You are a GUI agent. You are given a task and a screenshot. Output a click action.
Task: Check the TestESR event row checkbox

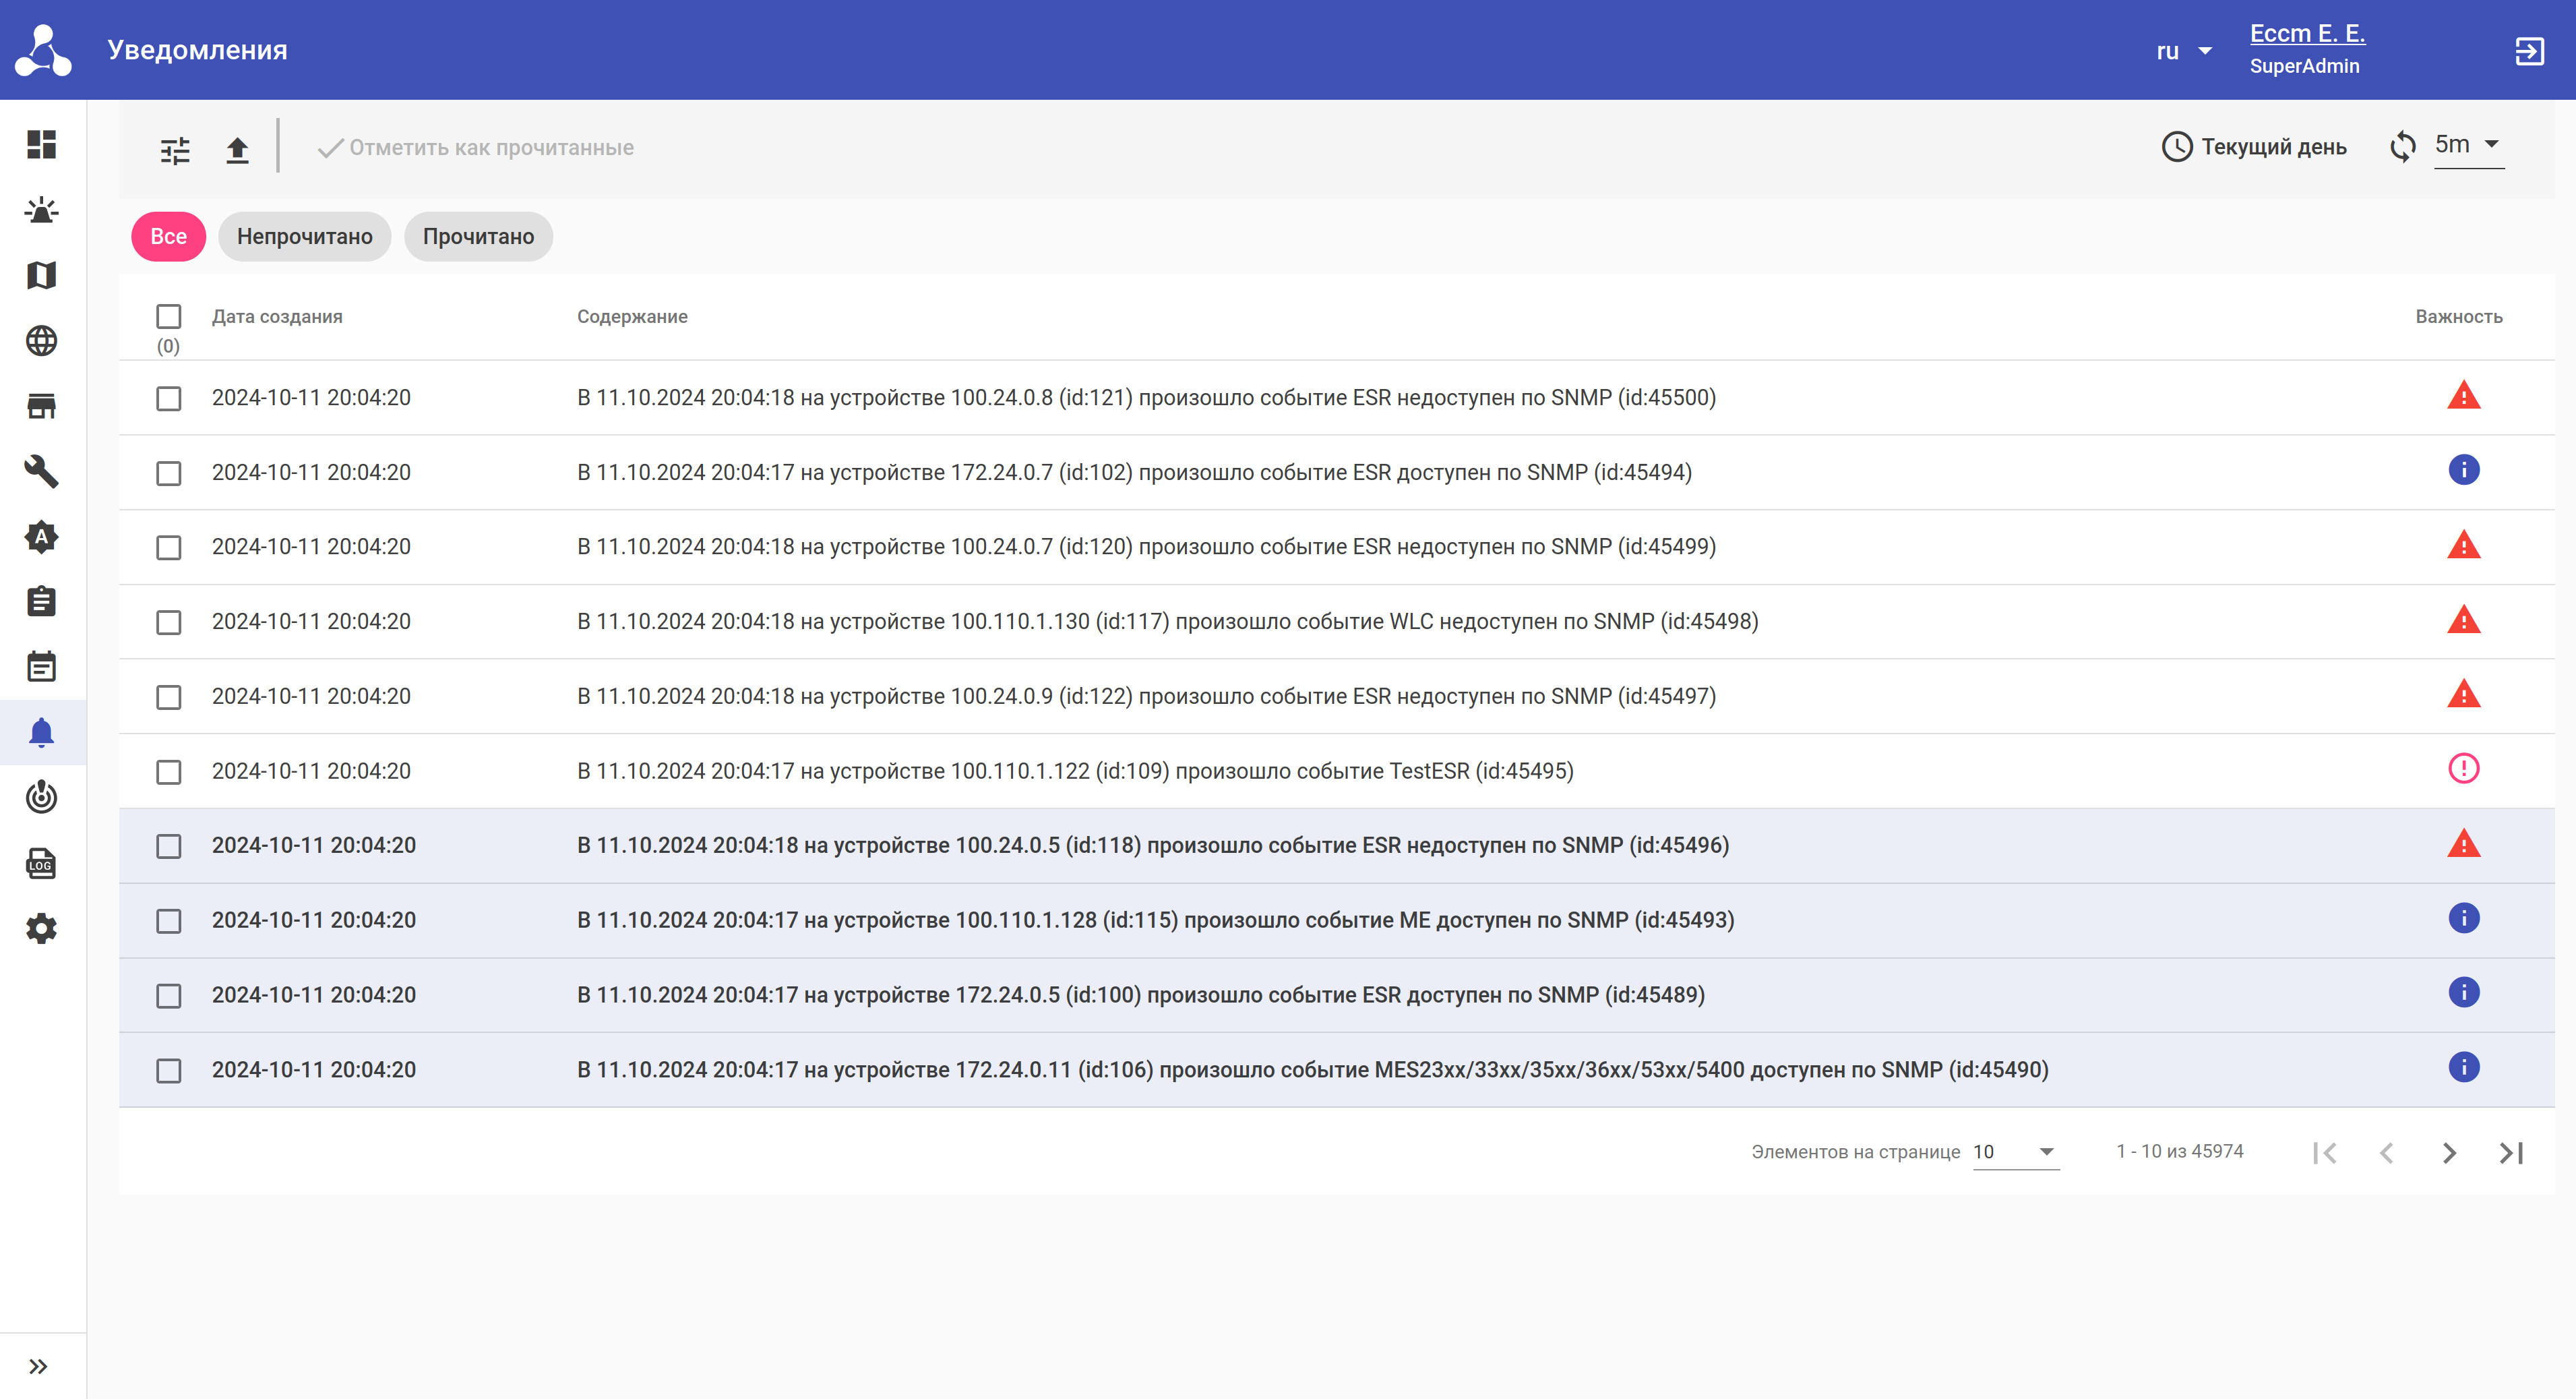click(168, 772)
